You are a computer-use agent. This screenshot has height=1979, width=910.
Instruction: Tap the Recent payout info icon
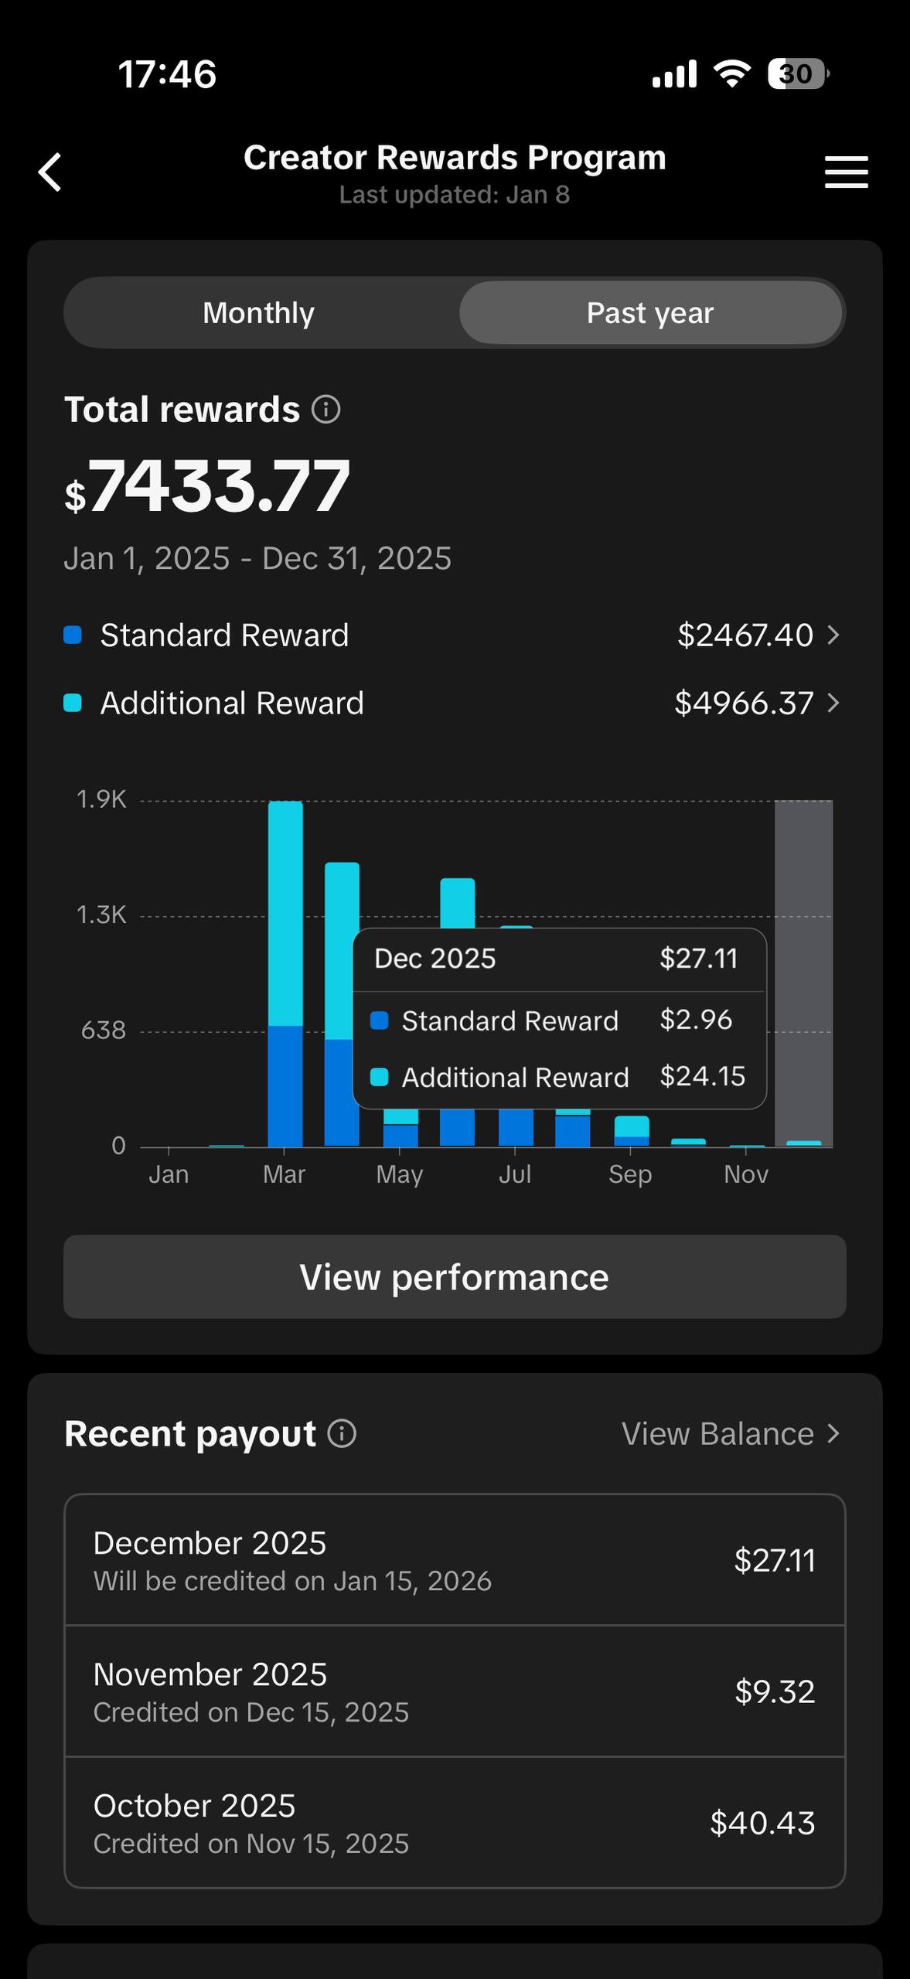(342, 1433)
